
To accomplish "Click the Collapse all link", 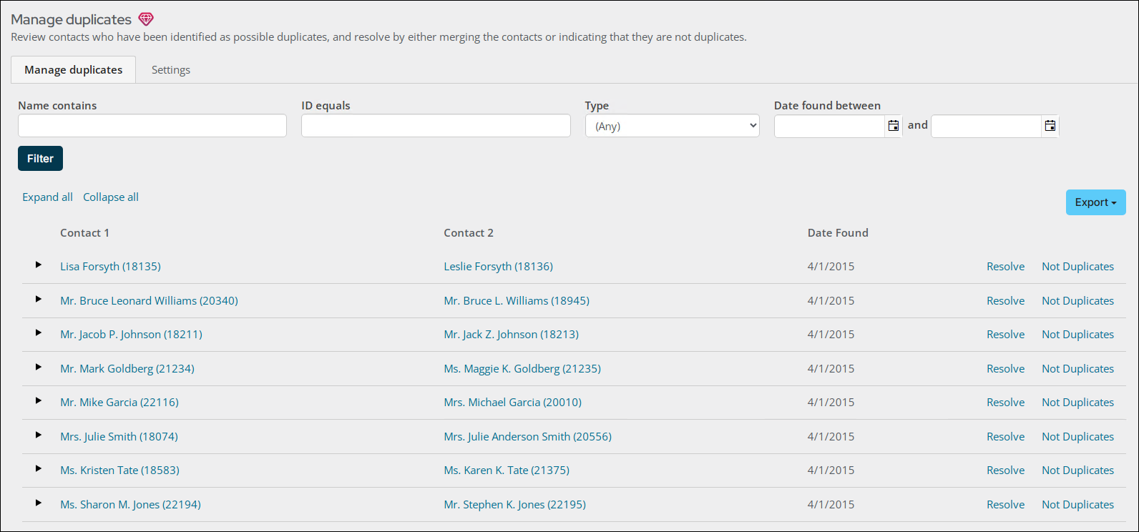I will point(111,197).
